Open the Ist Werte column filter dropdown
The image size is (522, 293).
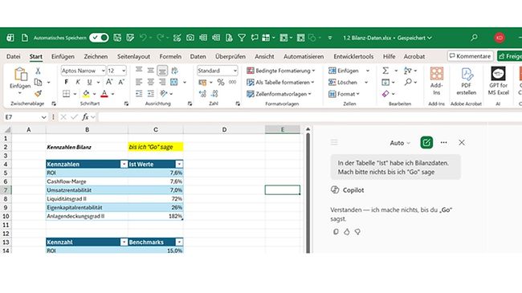(179, 164)
